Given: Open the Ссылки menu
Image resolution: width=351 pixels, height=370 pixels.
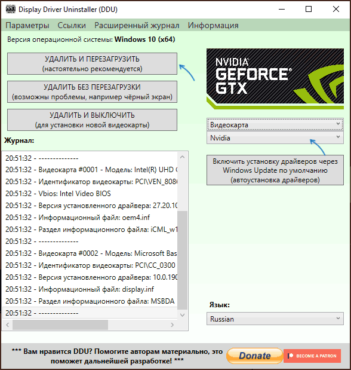Looking at the screenshot, I should pyautogui.click(x=72, y=25).
